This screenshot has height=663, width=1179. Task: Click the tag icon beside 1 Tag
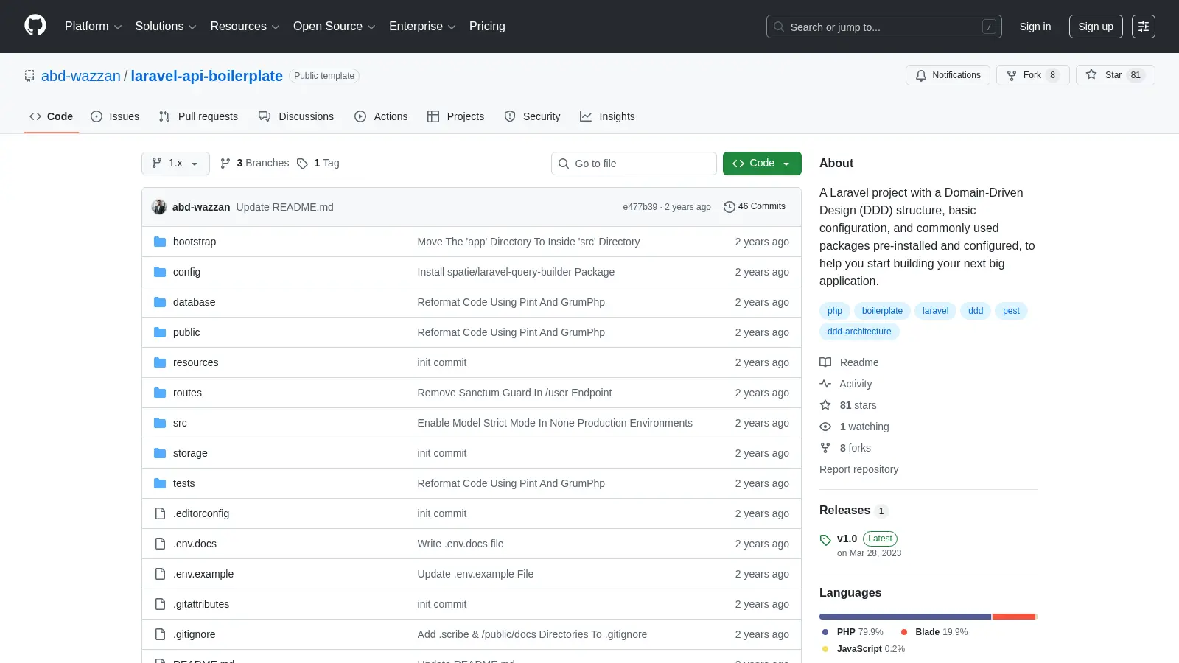(x=302, y=164)
